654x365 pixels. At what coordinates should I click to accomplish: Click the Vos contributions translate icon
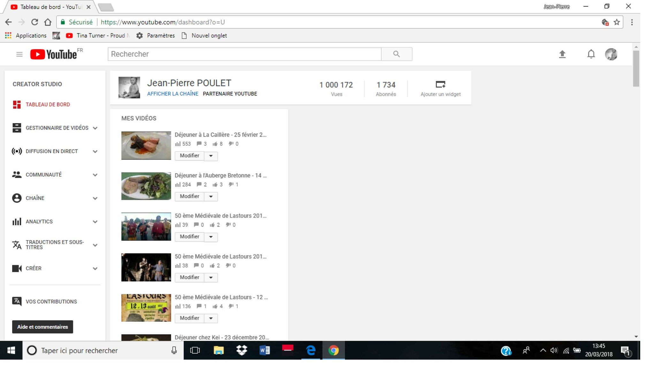click(x=17, y=301)
